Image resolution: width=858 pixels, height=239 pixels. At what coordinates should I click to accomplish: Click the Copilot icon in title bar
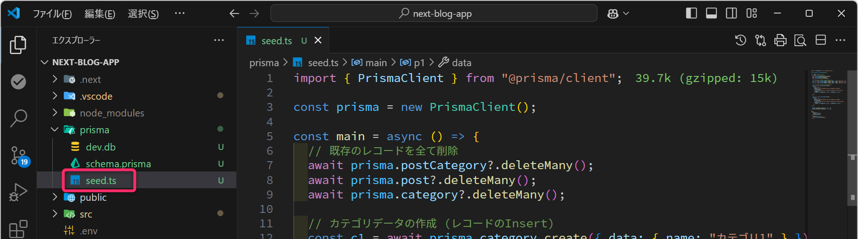click(613, 14)
